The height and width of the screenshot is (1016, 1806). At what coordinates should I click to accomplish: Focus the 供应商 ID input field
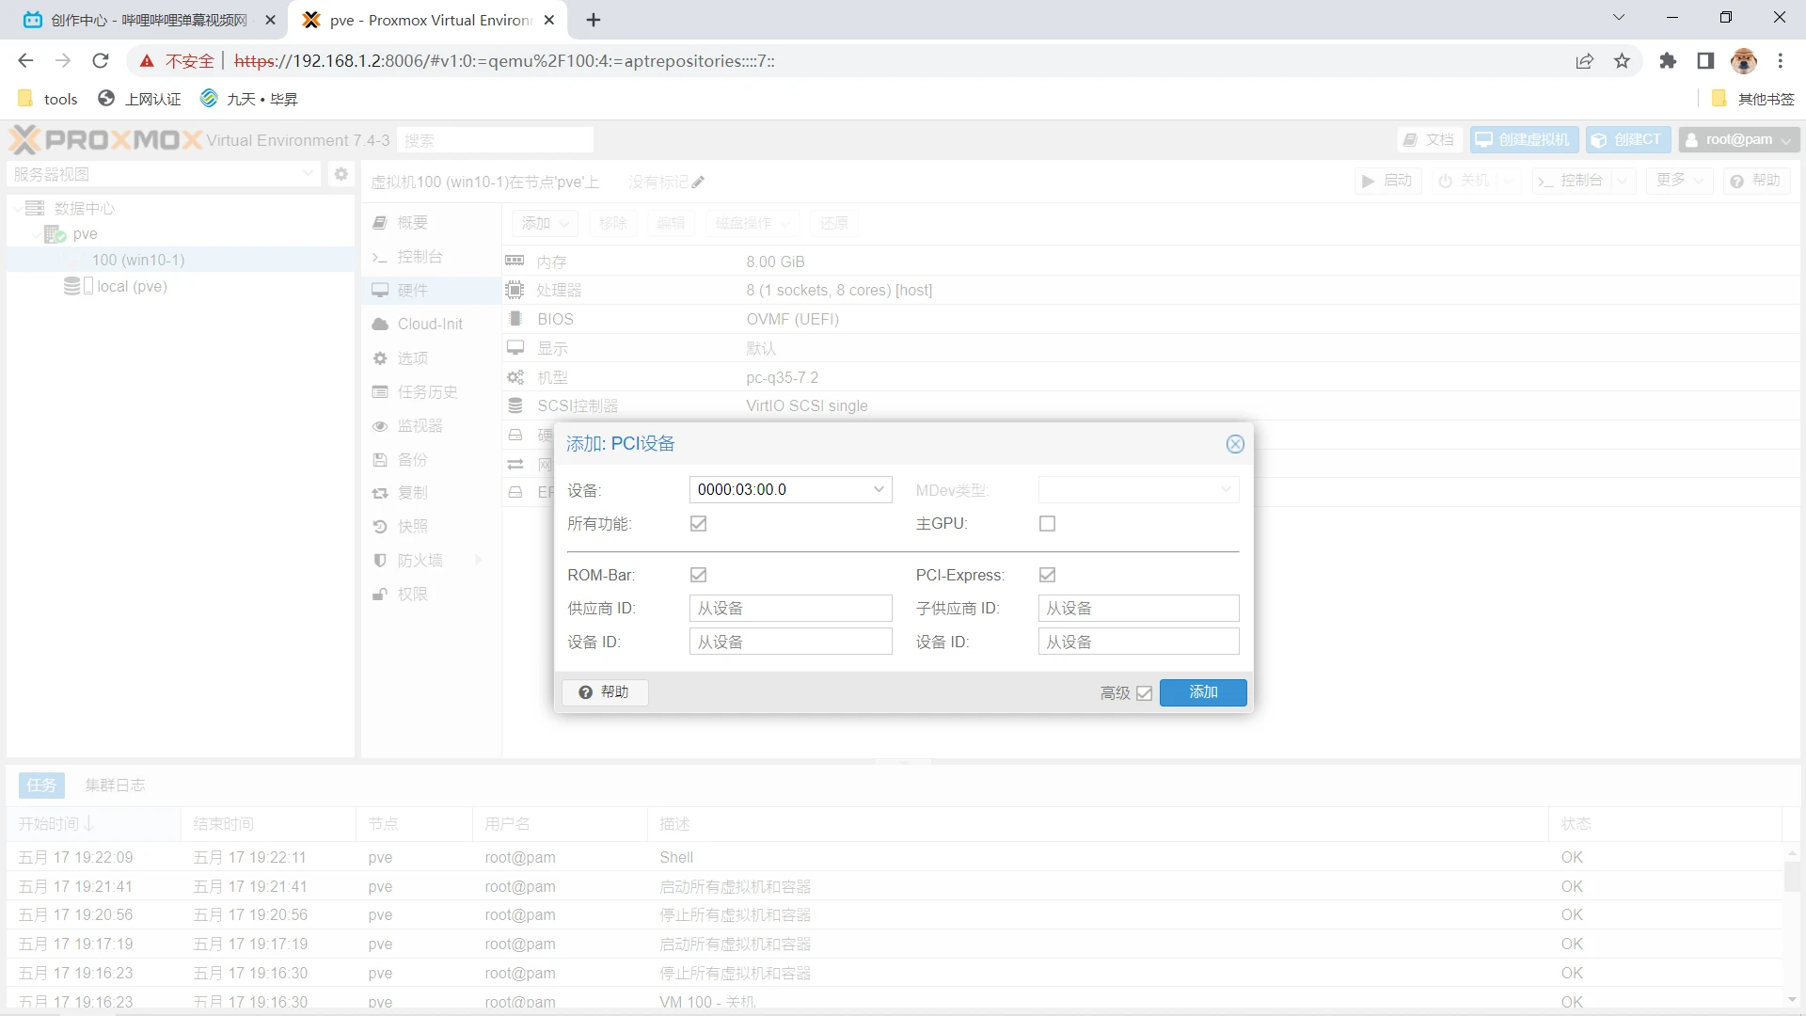click(x=790, y=609)
